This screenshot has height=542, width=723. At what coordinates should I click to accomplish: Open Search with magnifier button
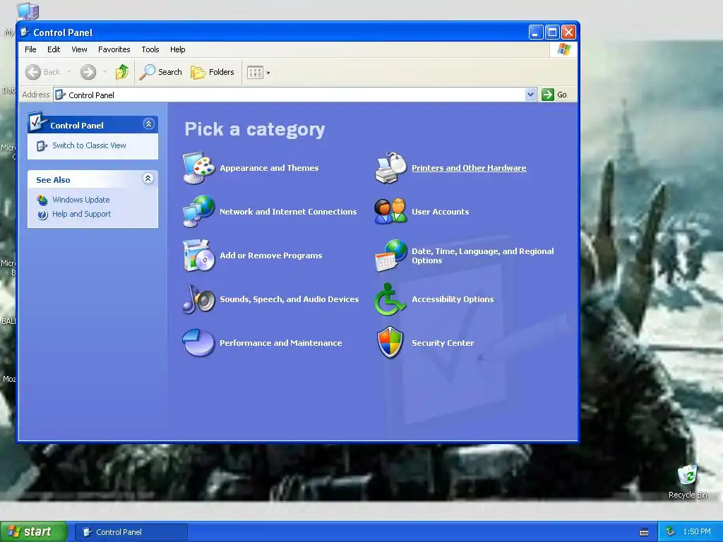(x=161, y=72)
